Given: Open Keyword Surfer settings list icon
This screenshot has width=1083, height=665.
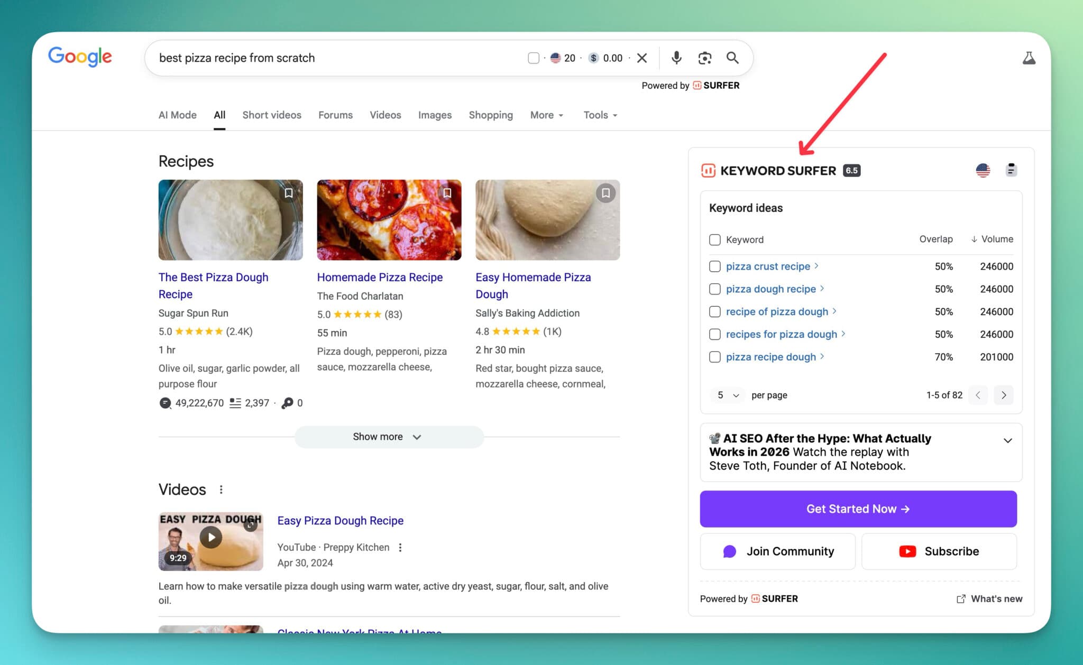Looking at the screenshot, I should (x=1011, y=170).
